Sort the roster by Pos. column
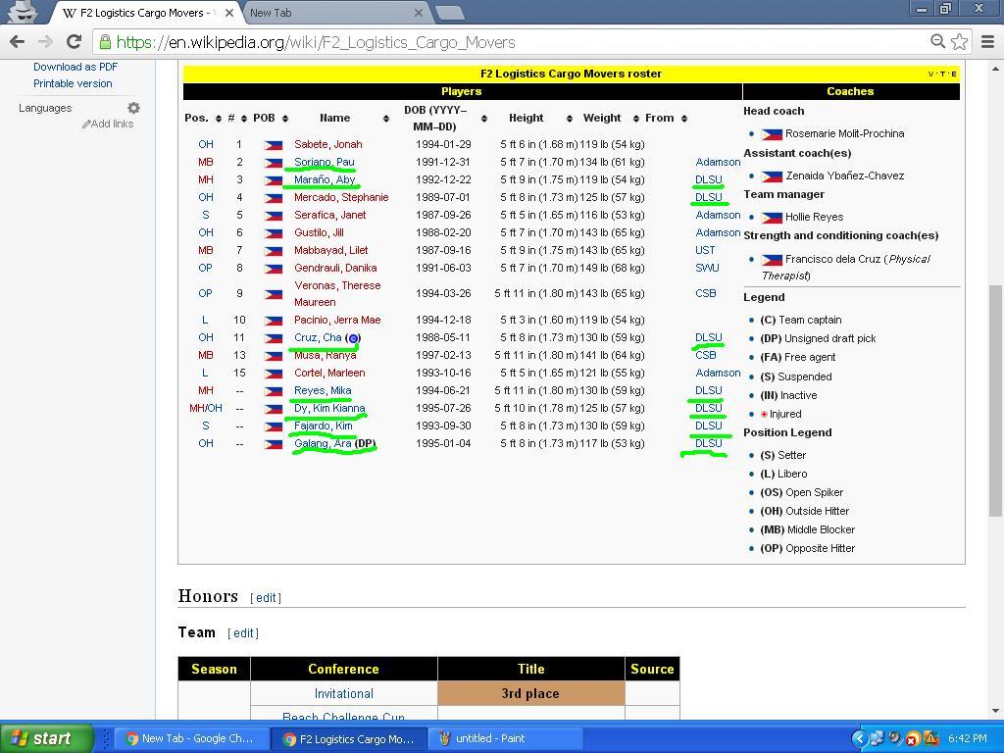The width and height of the screenshot is (1004, 753). click(219, 119)
